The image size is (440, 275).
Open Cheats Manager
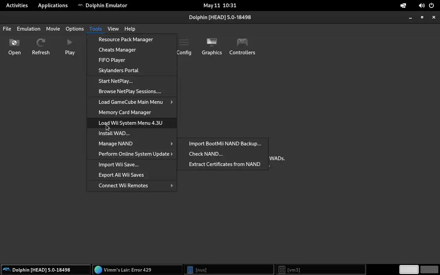[132, 50]
